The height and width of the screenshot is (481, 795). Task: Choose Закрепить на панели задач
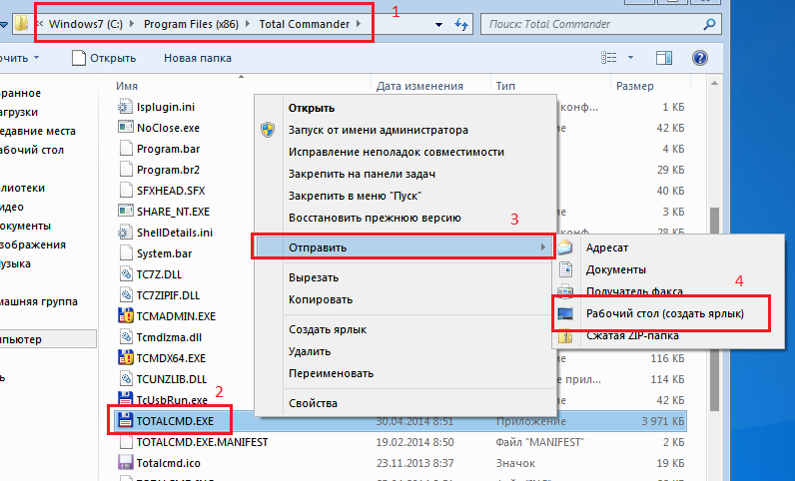click(x=362, y=174)
